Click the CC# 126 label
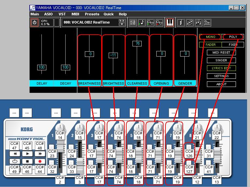250x187 pixels. pyautogui.click(x=189, y=154)
